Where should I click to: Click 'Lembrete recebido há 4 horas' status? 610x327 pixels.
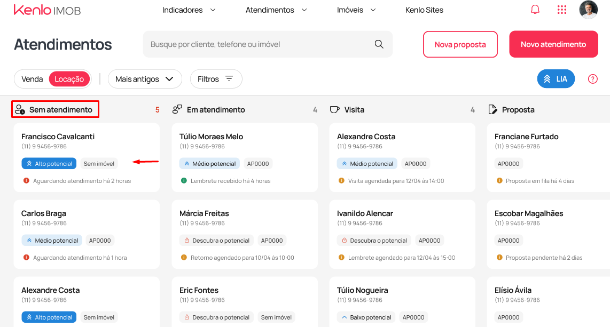click(230, 181)
